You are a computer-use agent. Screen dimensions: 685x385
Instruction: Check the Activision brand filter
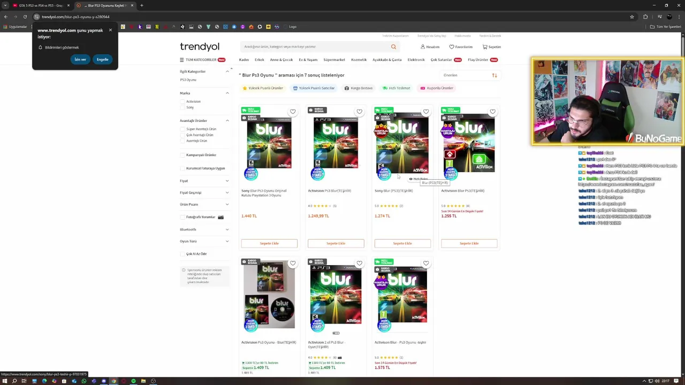tap(182, 102)
